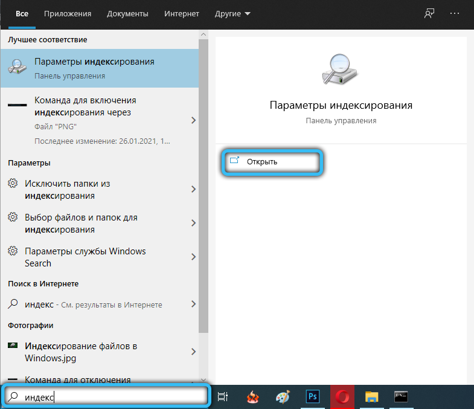
Task: Open Photoshop from the taskbar
Action: tap(313, 396)
